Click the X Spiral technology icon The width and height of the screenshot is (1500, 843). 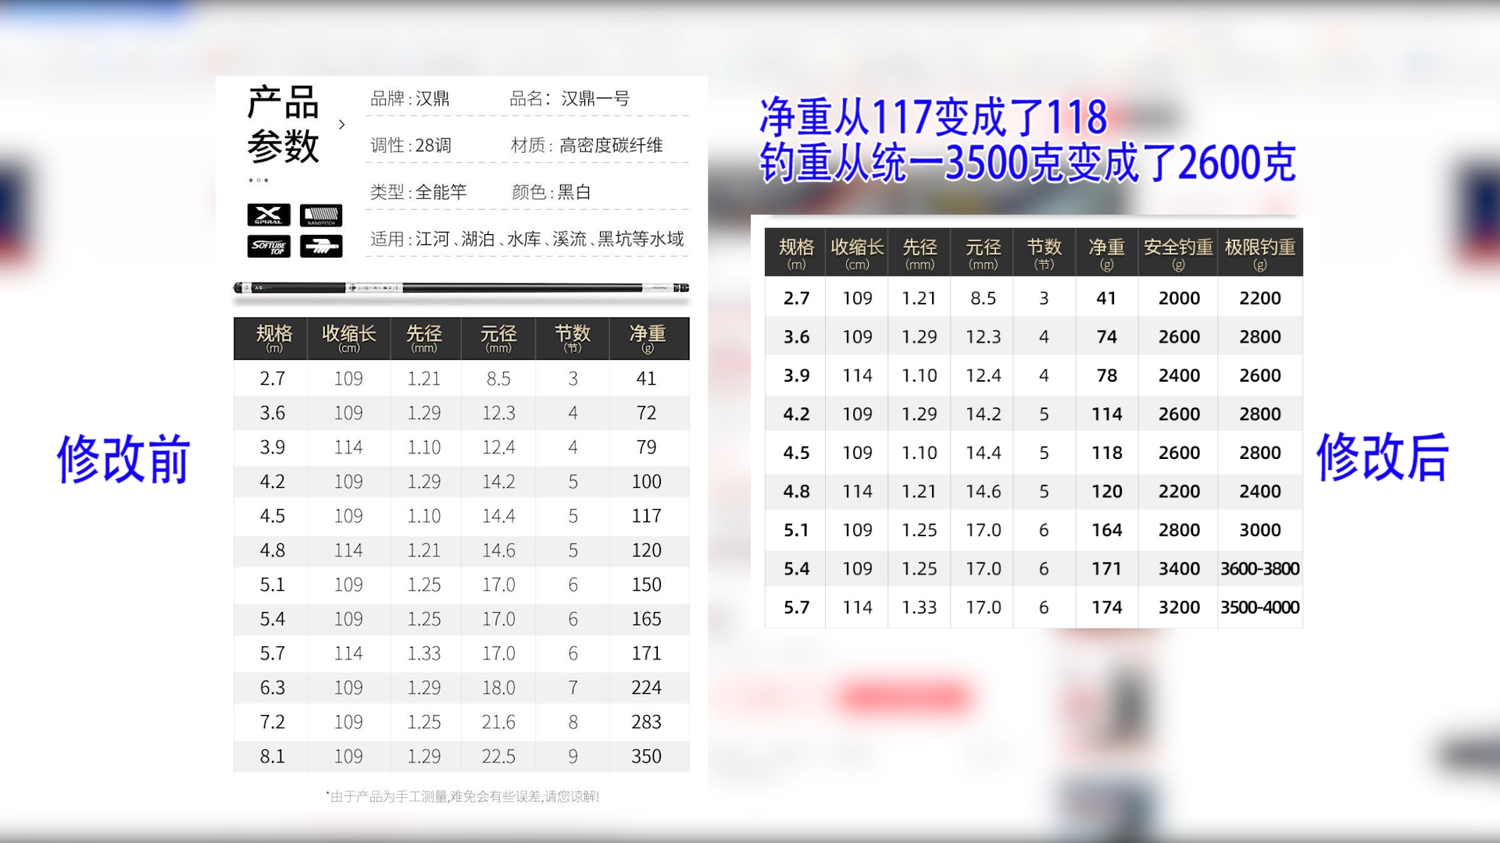pyautogui.click(x=269, y=215)
